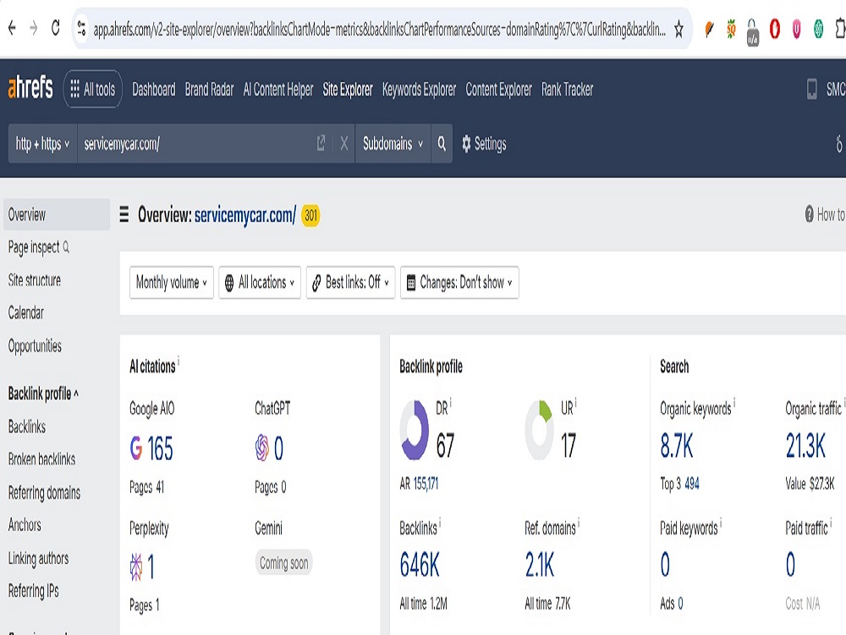Click the How to help icon
Image resolution: width=846 pixels, height=635 pixels.
pos(809,214)
